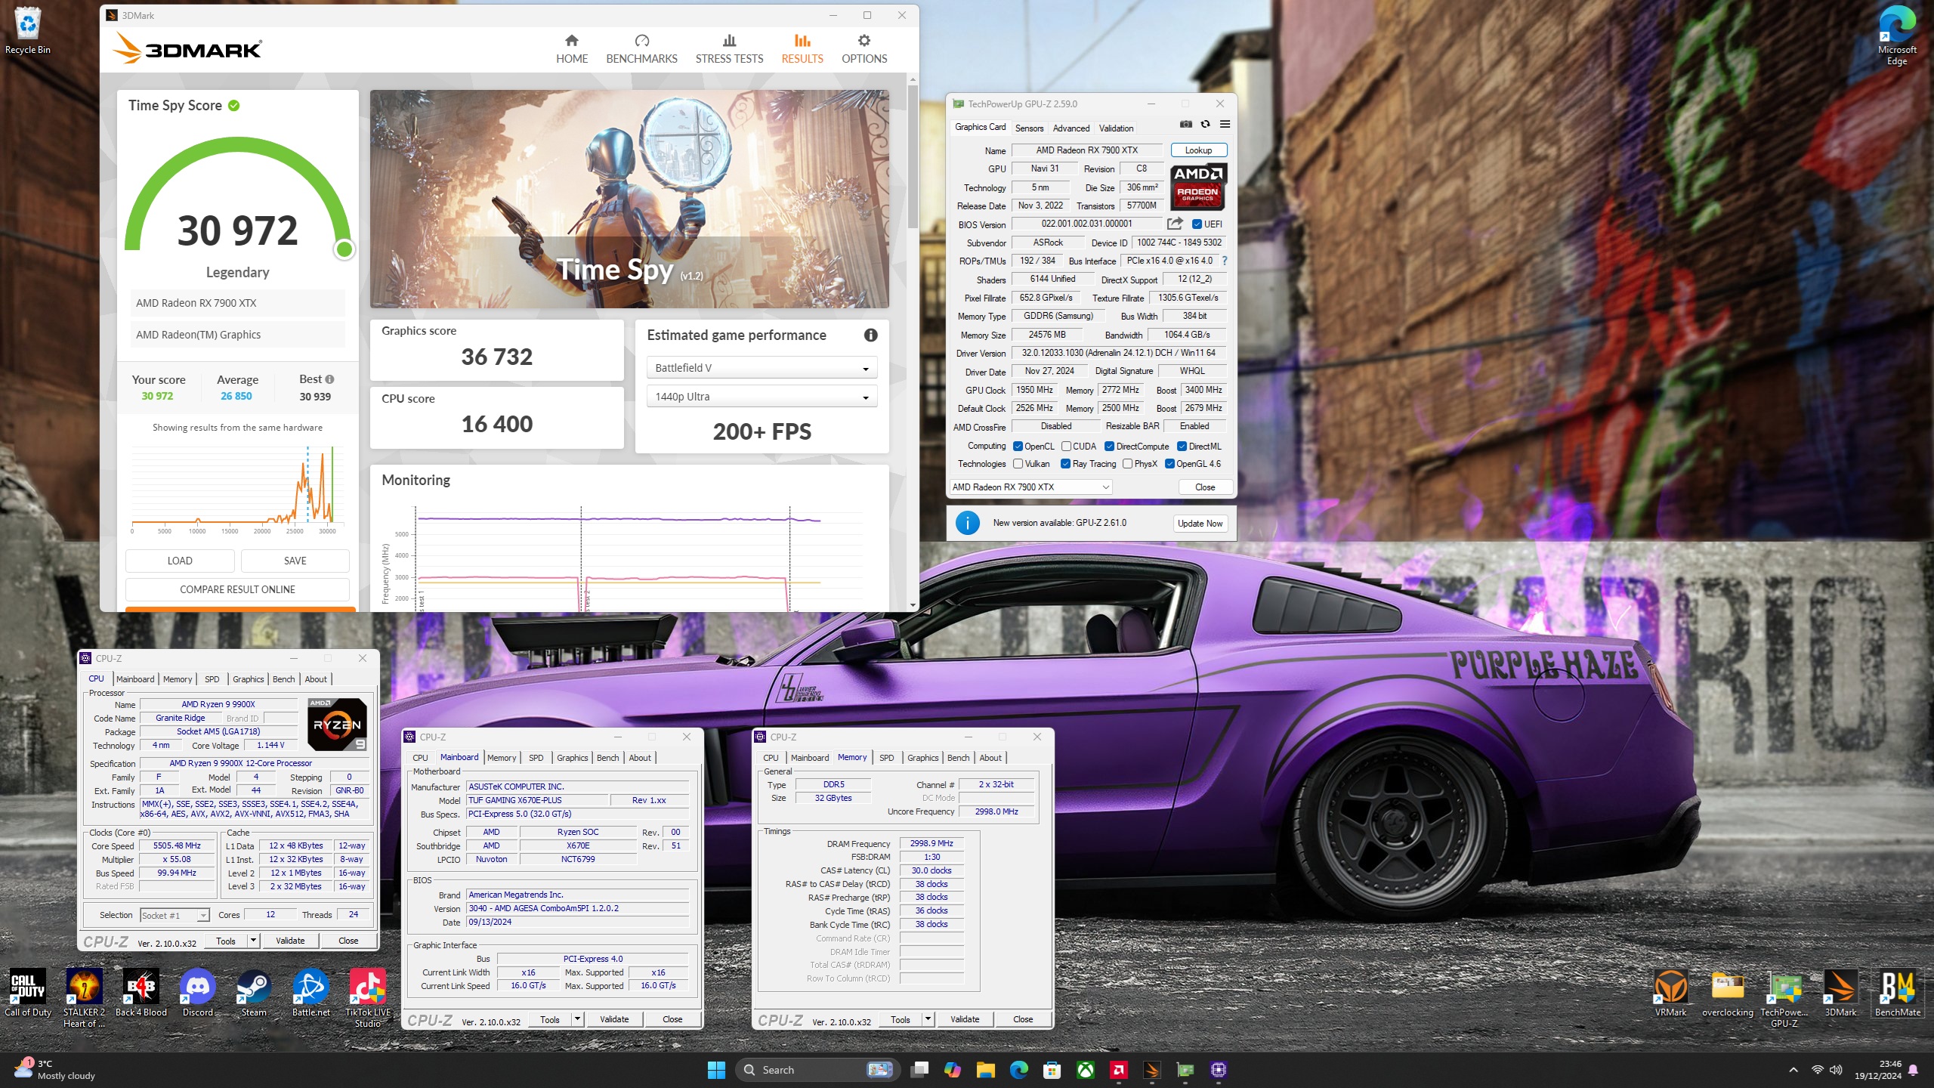Switch to Advanced tab in GPU-Z

coord(1071,128)
